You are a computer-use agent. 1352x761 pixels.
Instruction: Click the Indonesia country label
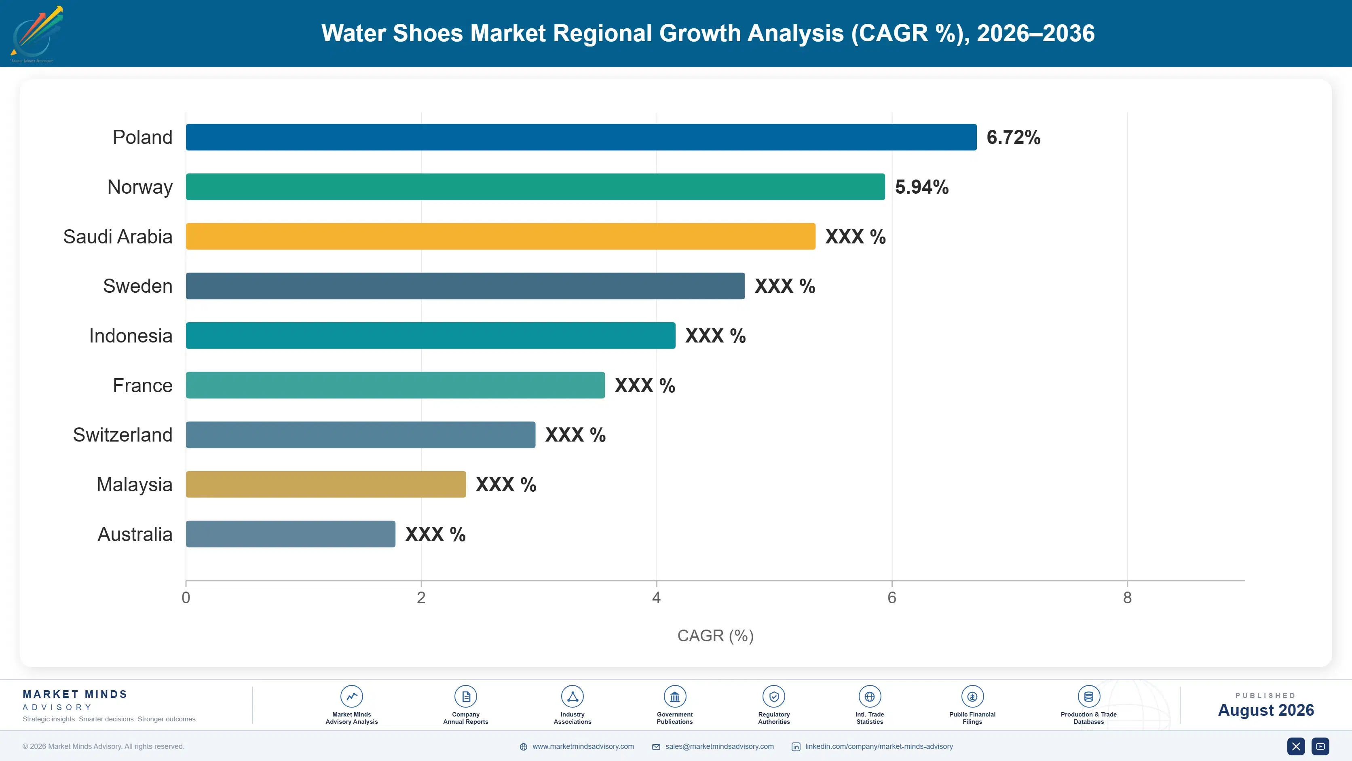131,336
